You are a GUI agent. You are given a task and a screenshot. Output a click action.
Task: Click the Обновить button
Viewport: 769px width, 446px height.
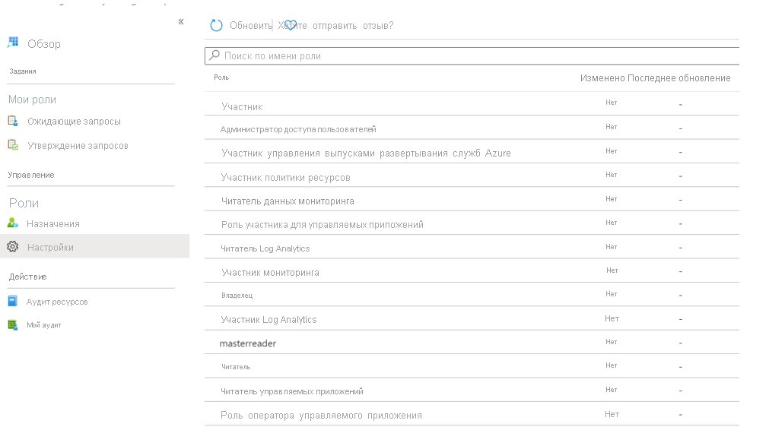(250, 26)
